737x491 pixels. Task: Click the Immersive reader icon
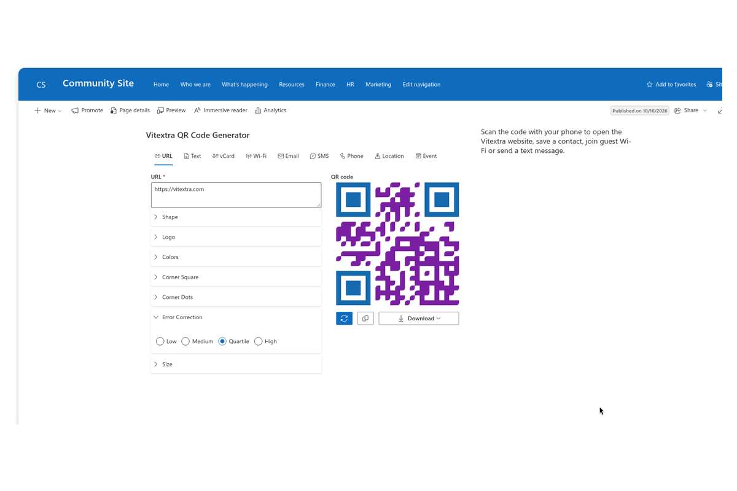tap(197, 110)
